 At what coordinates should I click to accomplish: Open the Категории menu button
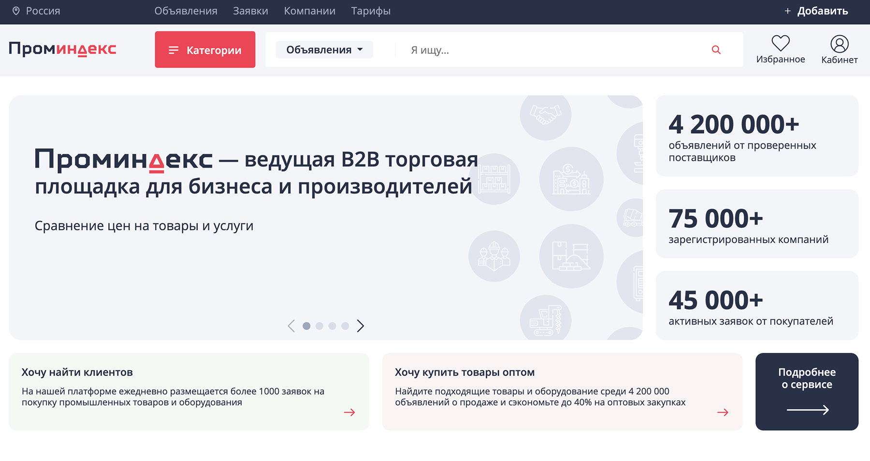tap(205, 50)
